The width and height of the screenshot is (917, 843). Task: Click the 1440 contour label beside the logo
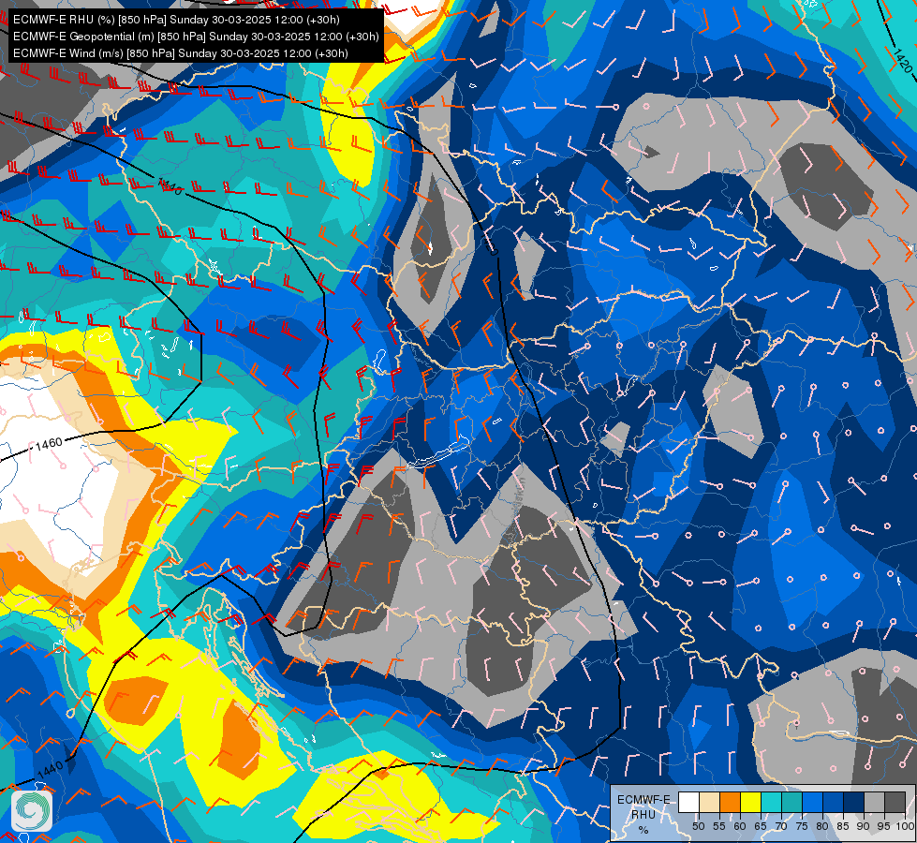(50, 771)
